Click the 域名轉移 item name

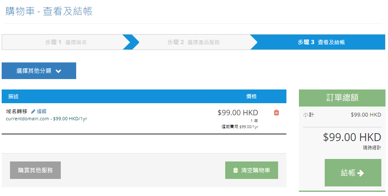[x=17, y=112]
